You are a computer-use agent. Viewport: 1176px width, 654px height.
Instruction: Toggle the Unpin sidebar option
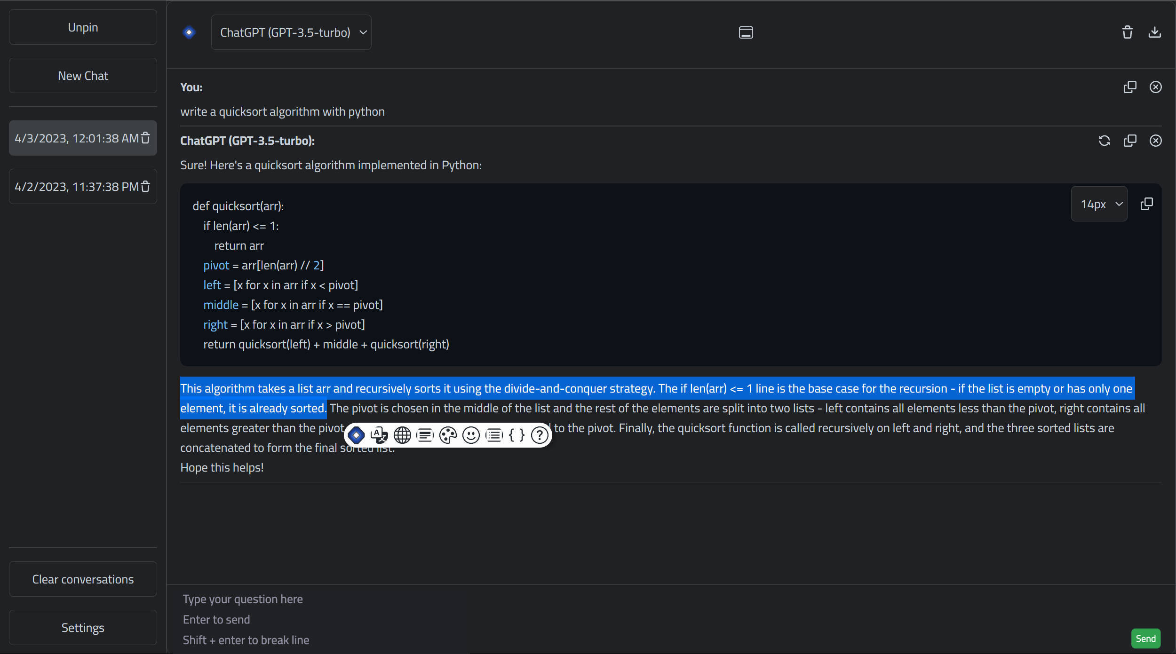pyautogui.click(x=82, y=27)
